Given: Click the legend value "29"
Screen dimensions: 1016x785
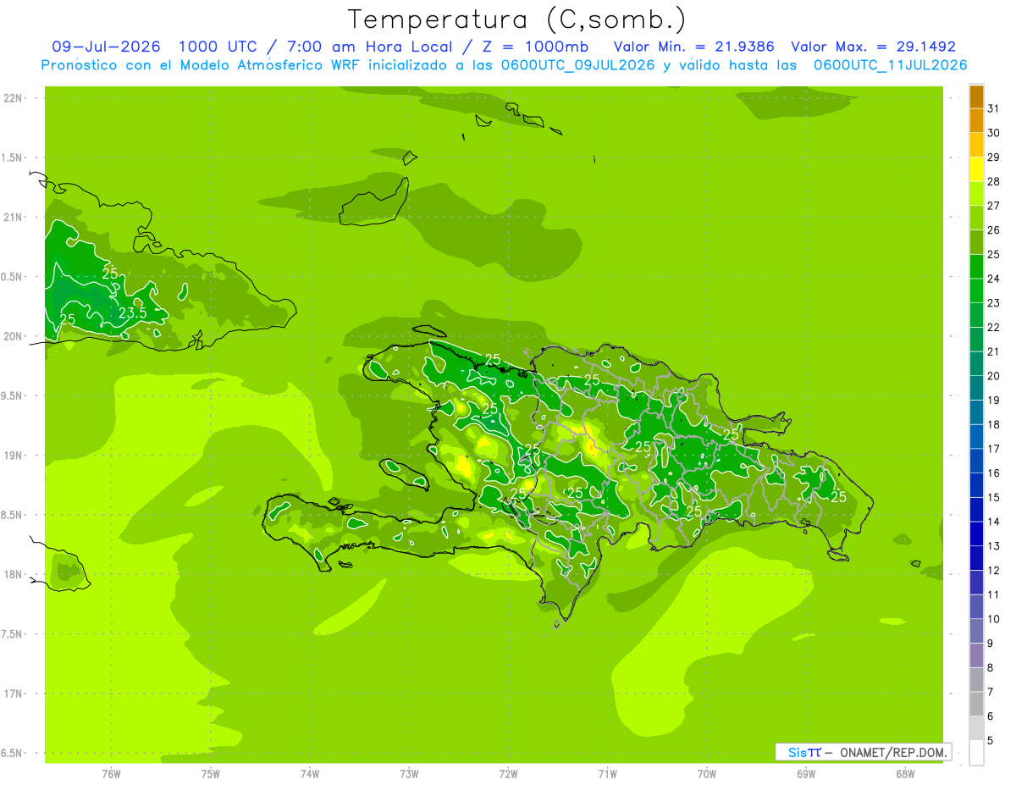Looking at the screenshot, I should [994, 157].
